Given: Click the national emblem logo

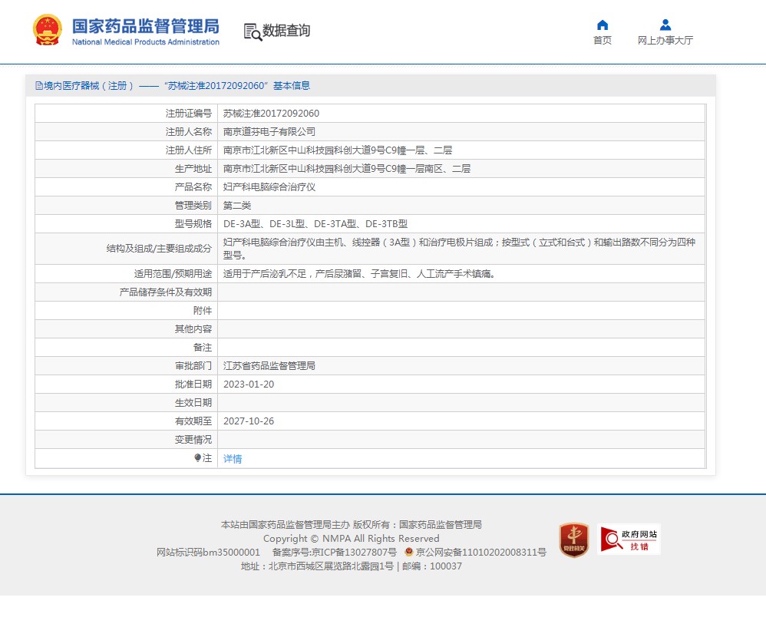Looking at the screenshot, I should tap(48, 30).
